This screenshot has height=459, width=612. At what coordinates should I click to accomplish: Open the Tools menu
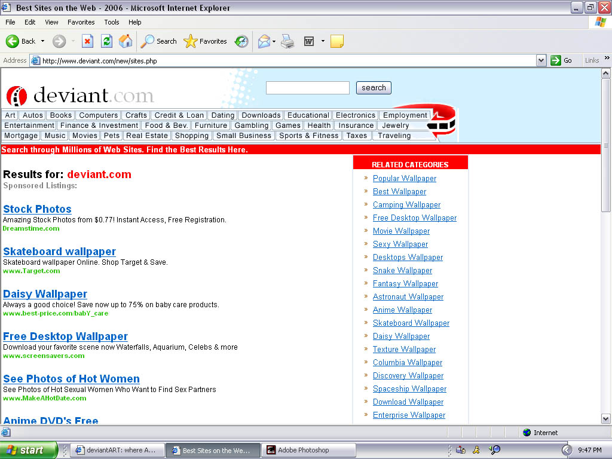coord(112,22)
